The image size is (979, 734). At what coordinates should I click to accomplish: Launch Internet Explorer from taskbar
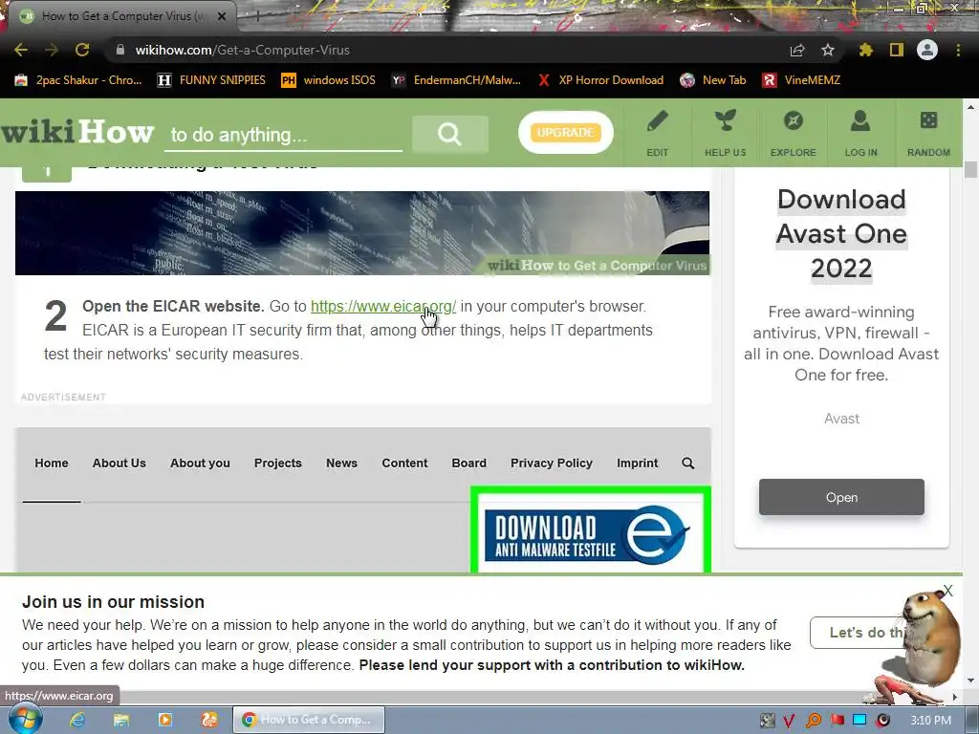click(x=77, y=720)
